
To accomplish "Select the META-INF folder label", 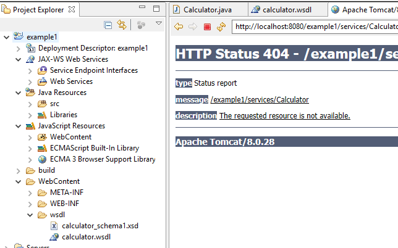I will 67,192.
